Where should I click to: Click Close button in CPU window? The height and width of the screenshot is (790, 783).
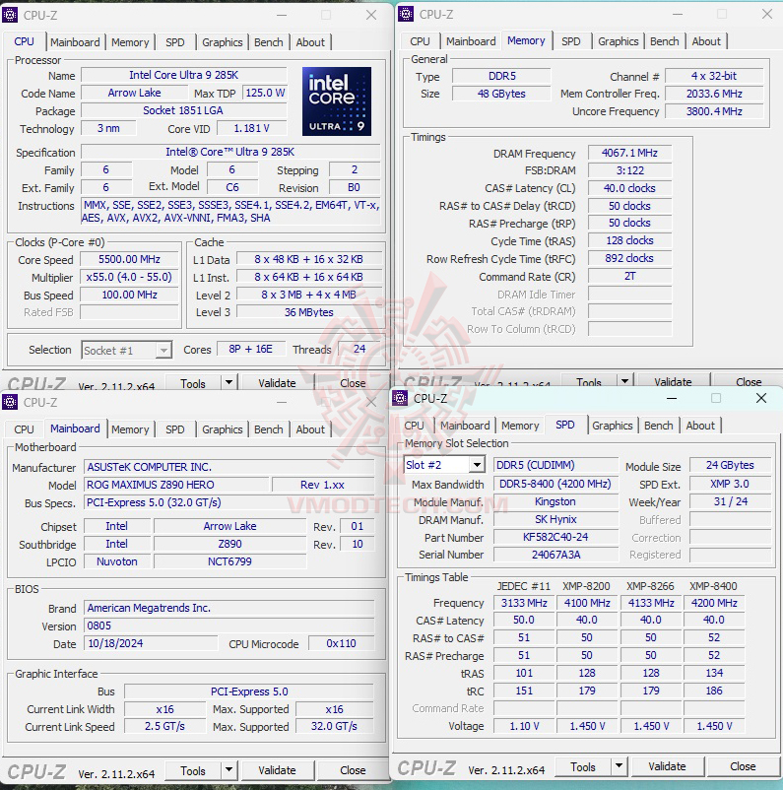click(x=353, y=383)
